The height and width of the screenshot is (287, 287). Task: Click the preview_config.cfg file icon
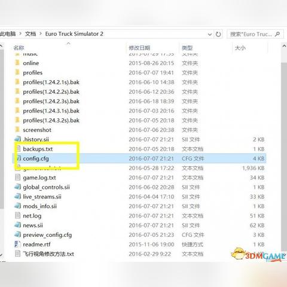coord(18,234)
